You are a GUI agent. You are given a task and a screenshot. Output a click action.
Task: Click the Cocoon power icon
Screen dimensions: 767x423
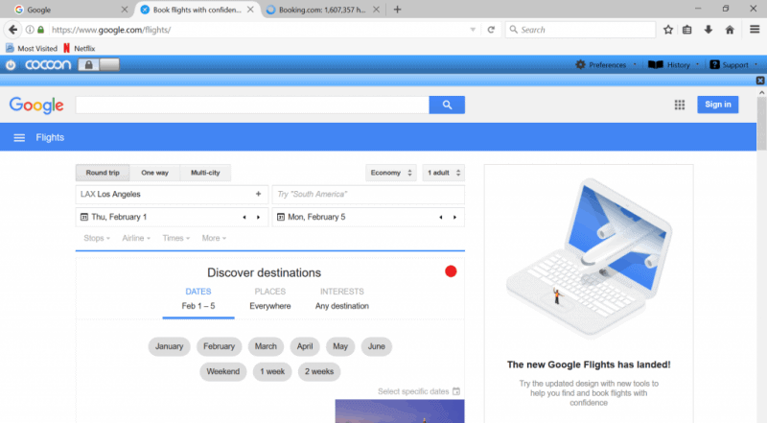[11, 64]
